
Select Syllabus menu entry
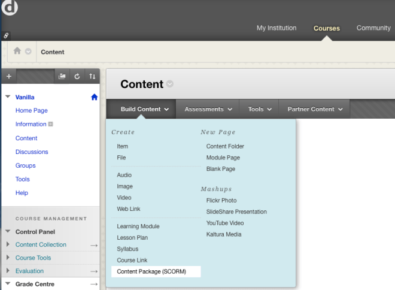click(127, 249)
